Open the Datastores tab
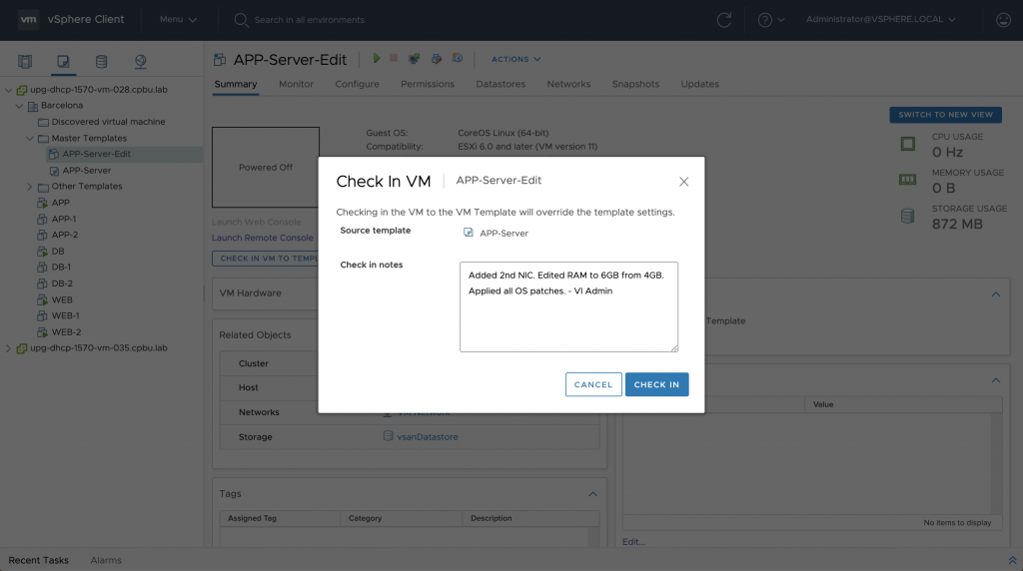Screen dimensions: 1023x571 (x=501, y=84)
